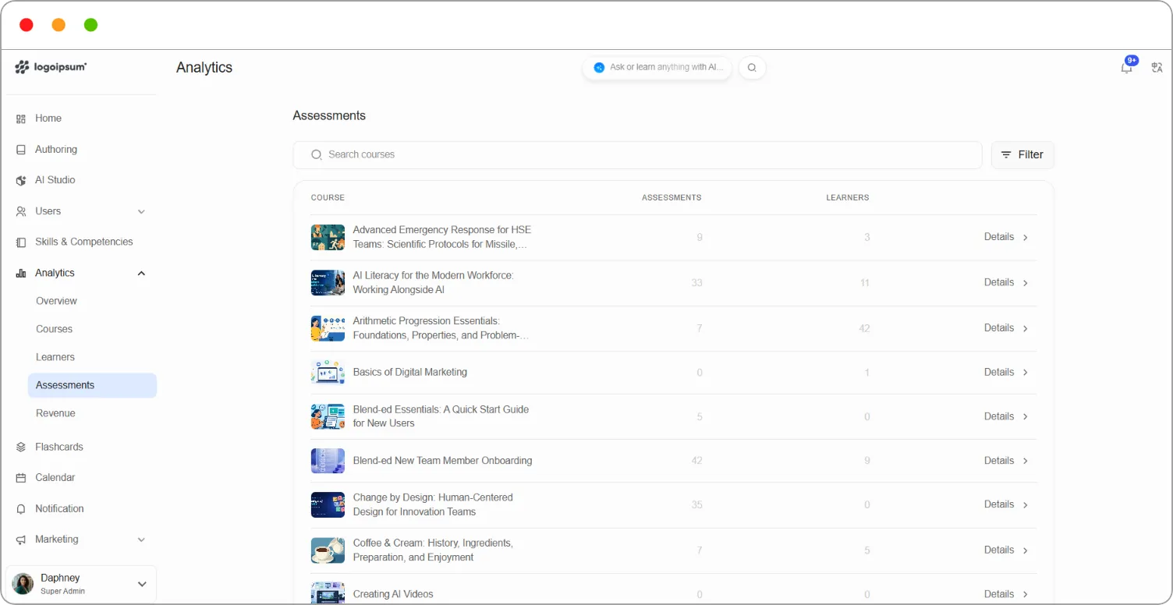Open Details chevron for Basics of Digital Marketing
This screenshot has height=605, width=1173.
1026,373
